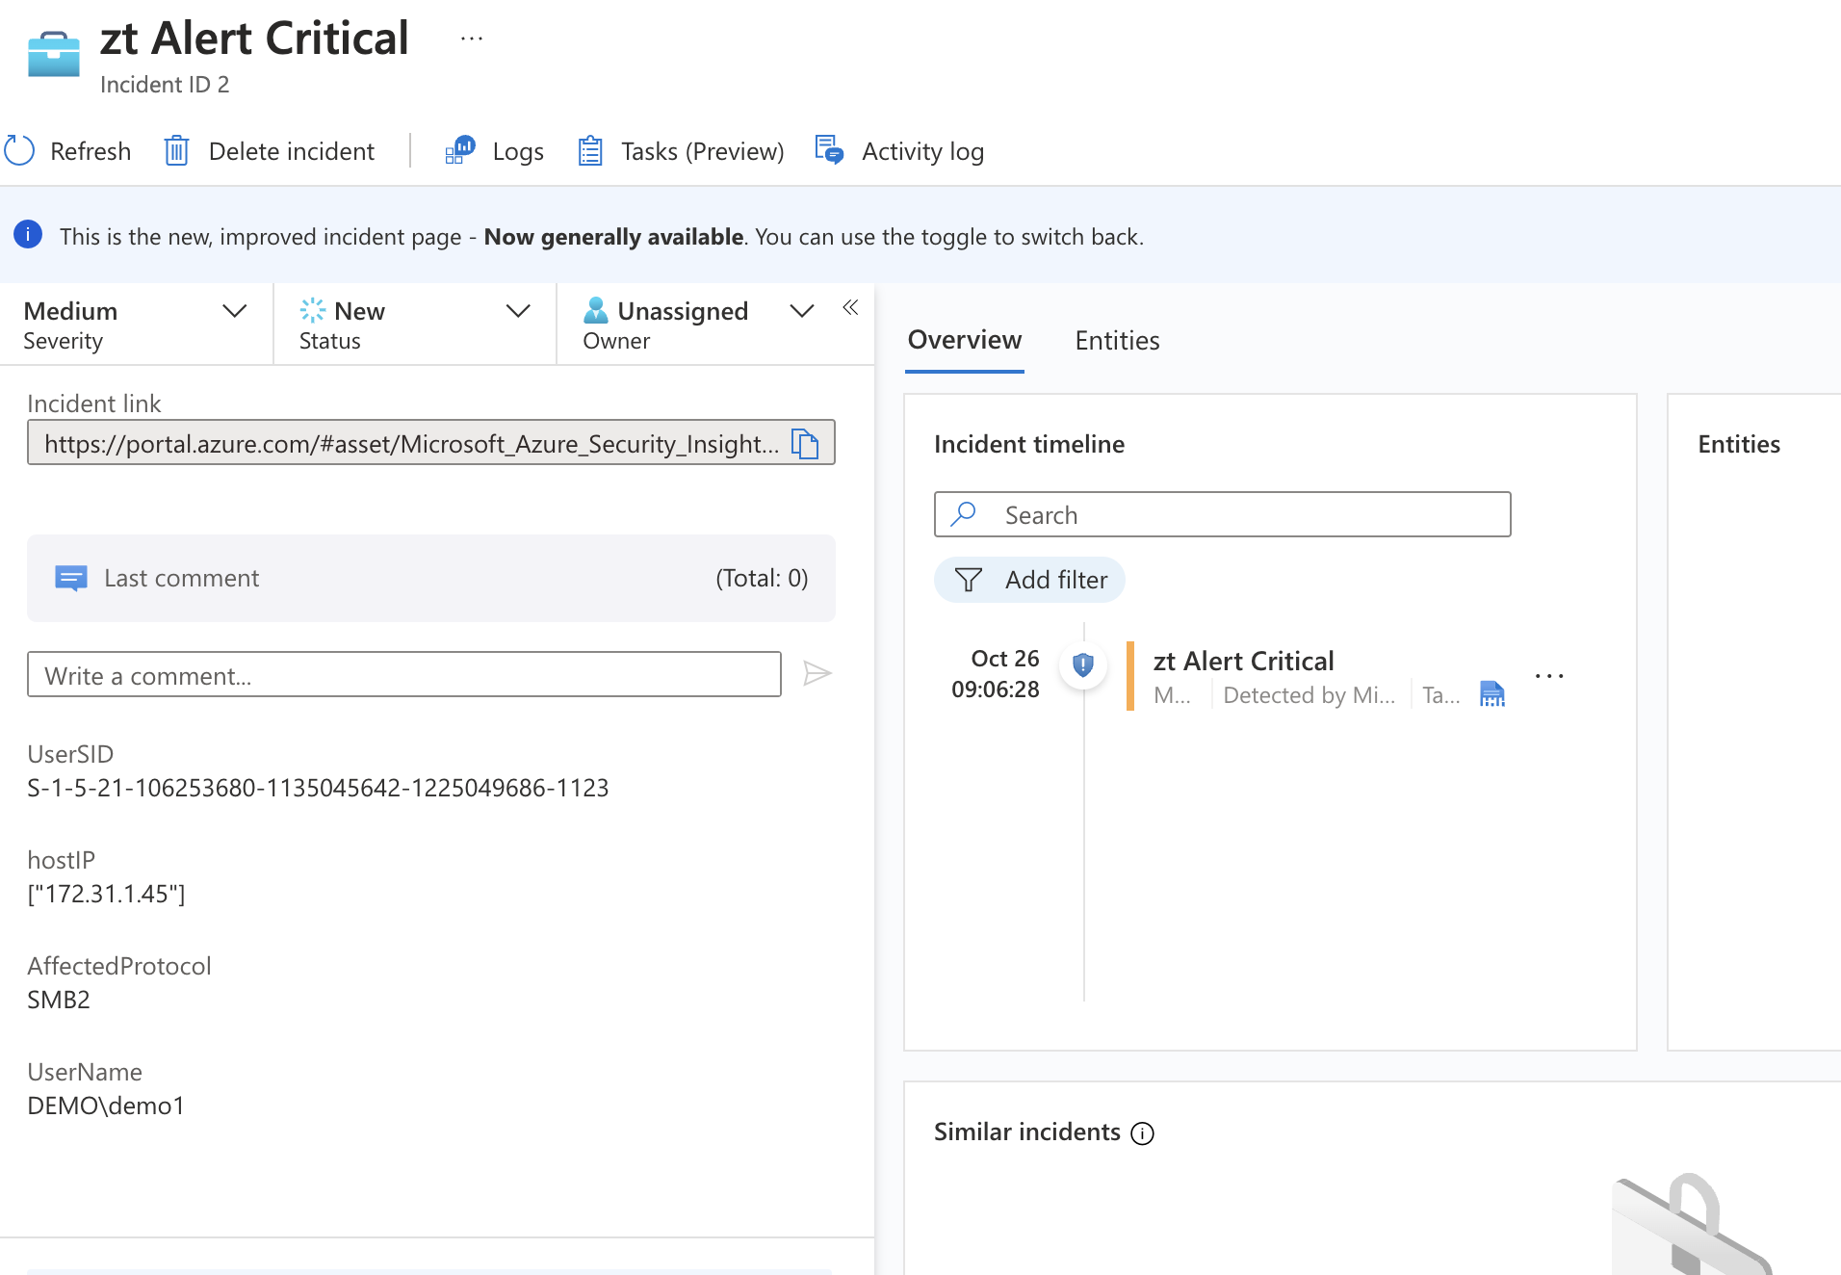Viewport: 1841px width, 1275px height.
Task: Click inside the Write a comment field
Action: click(x=404, y=674)
